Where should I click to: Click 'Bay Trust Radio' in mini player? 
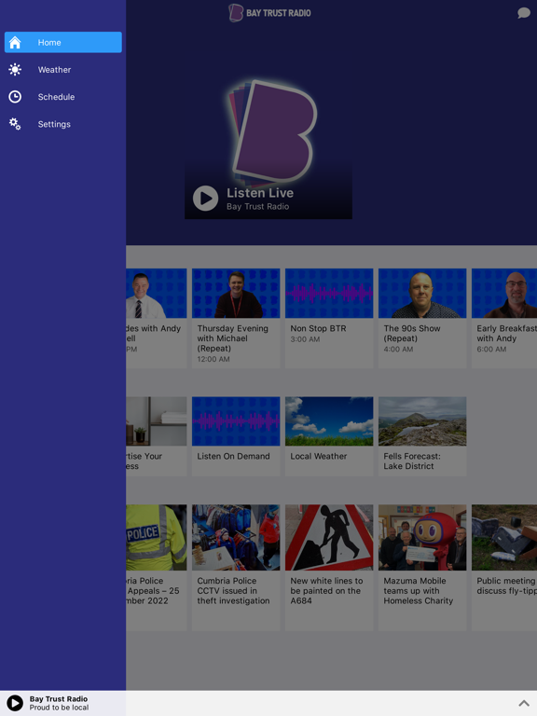tap(59, 699)
